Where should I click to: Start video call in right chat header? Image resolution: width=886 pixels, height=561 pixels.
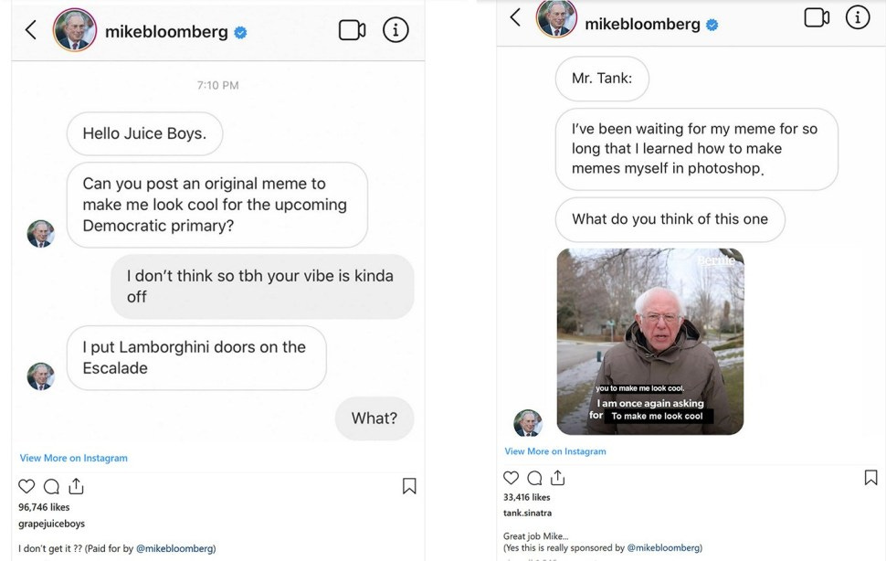[x=817, y=17]
